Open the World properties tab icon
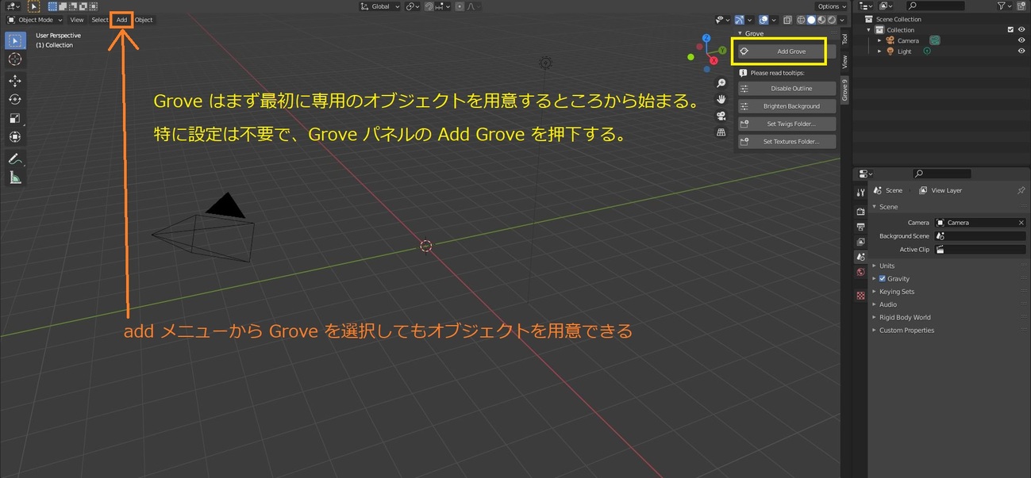 (x=860, y=272)
